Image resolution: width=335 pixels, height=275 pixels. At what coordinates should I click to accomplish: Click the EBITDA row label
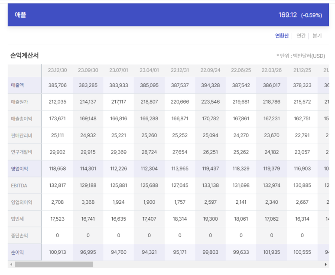pos(19,186)
